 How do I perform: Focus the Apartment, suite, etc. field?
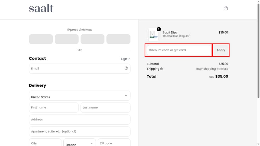click(80, 131)
